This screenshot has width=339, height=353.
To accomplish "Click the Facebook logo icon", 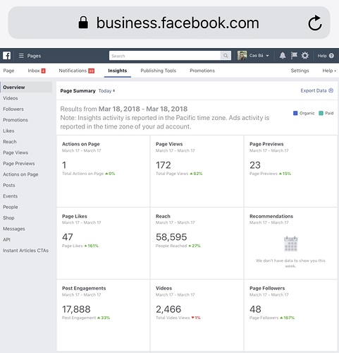I will (x=7, y=56).
